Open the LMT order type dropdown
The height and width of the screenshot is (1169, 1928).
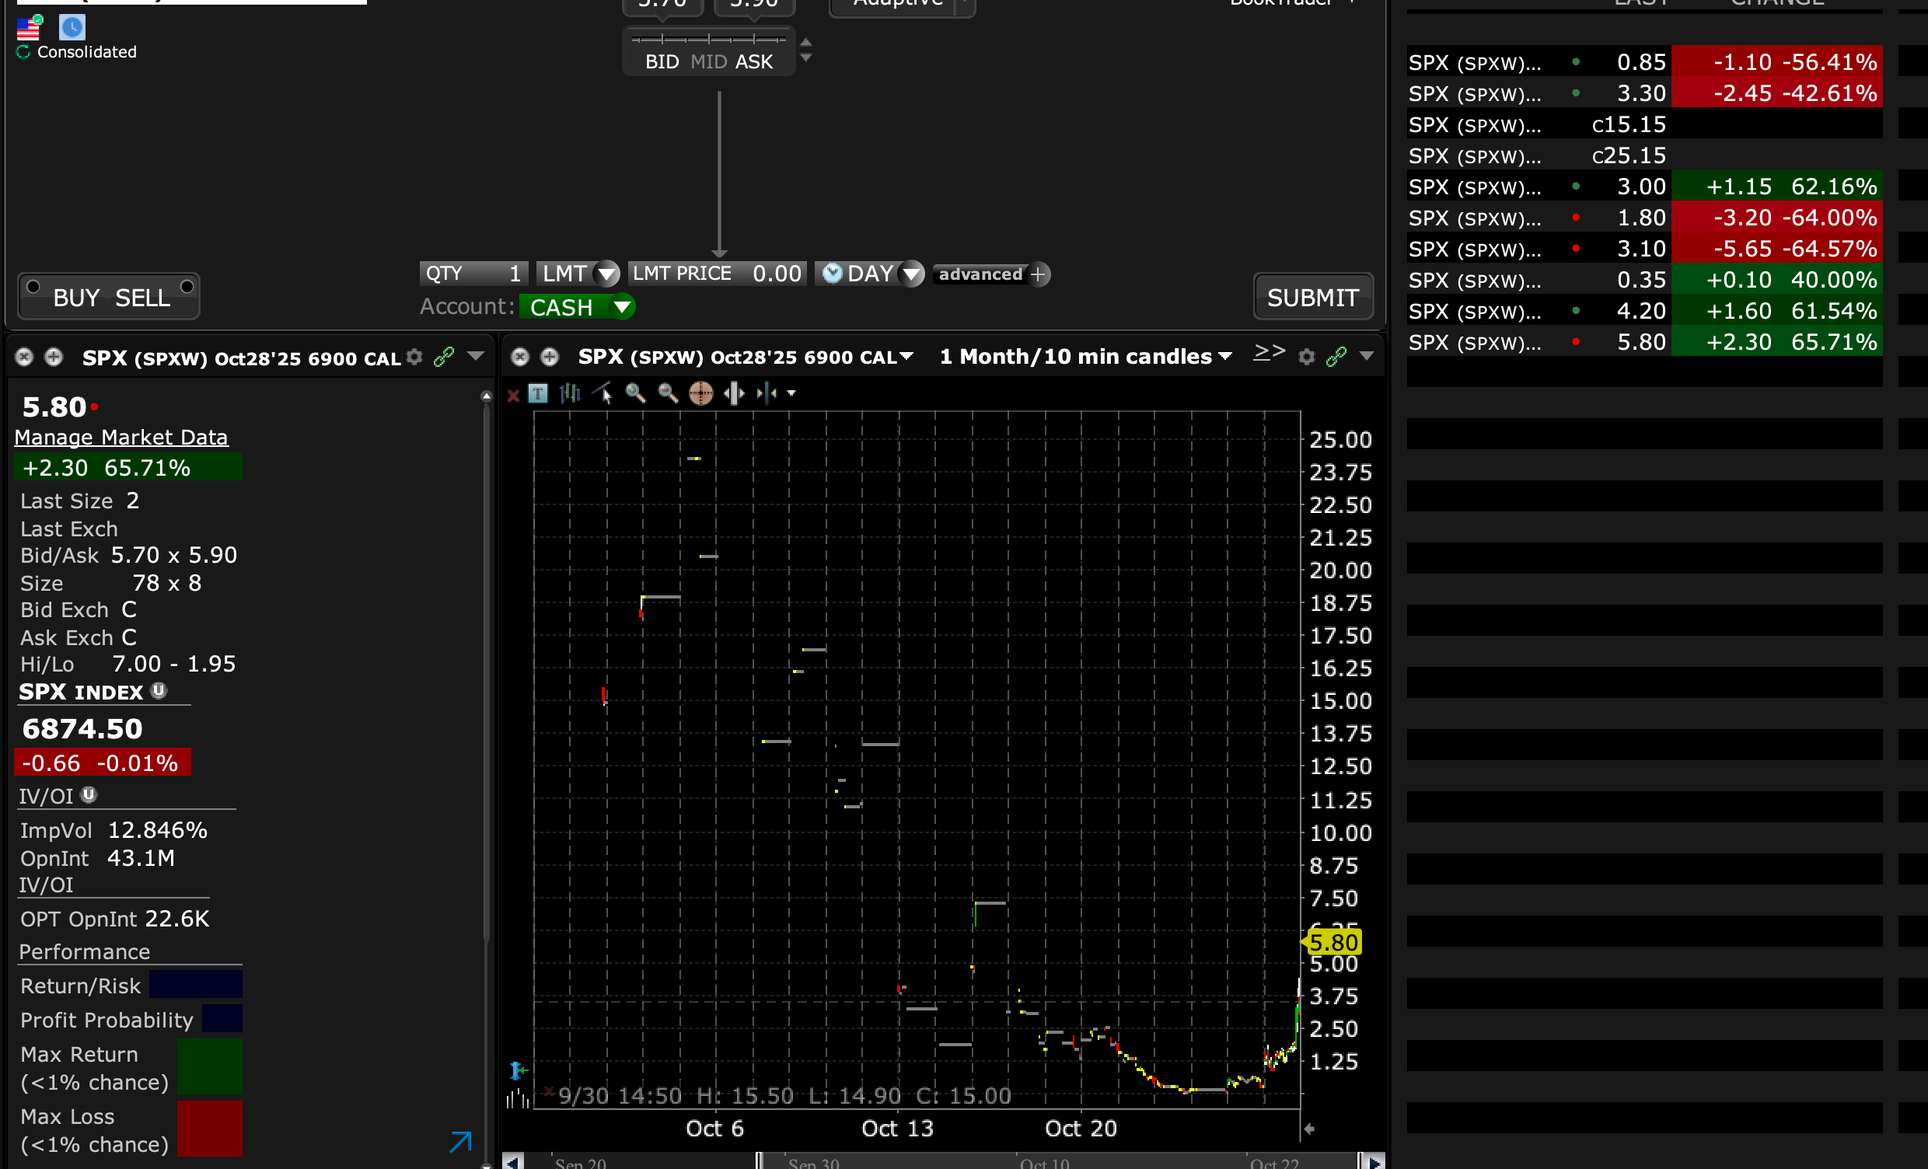point(606,274)
